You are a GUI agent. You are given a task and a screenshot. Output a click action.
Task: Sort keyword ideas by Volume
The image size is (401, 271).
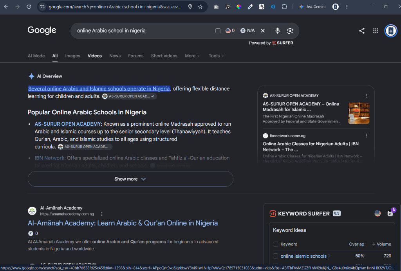click(x=381, y=244)
